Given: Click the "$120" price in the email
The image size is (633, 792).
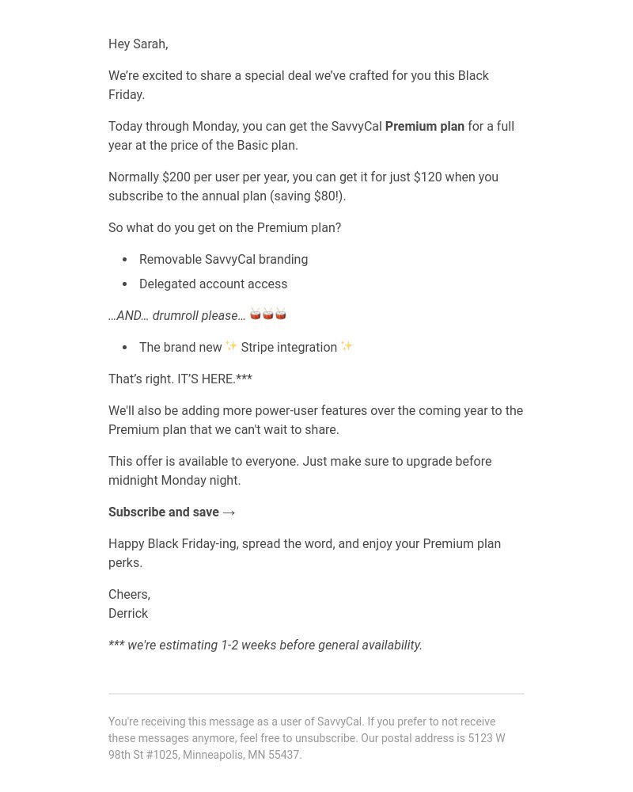Looking at the screenshot, I should click(x=427, y=177).
